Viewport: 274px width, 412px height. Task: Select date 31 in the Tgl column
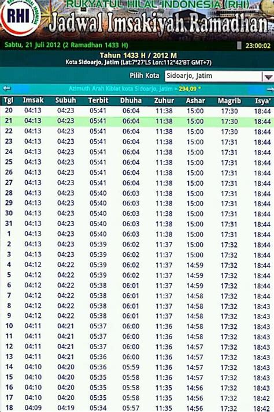tap(9, 223)
